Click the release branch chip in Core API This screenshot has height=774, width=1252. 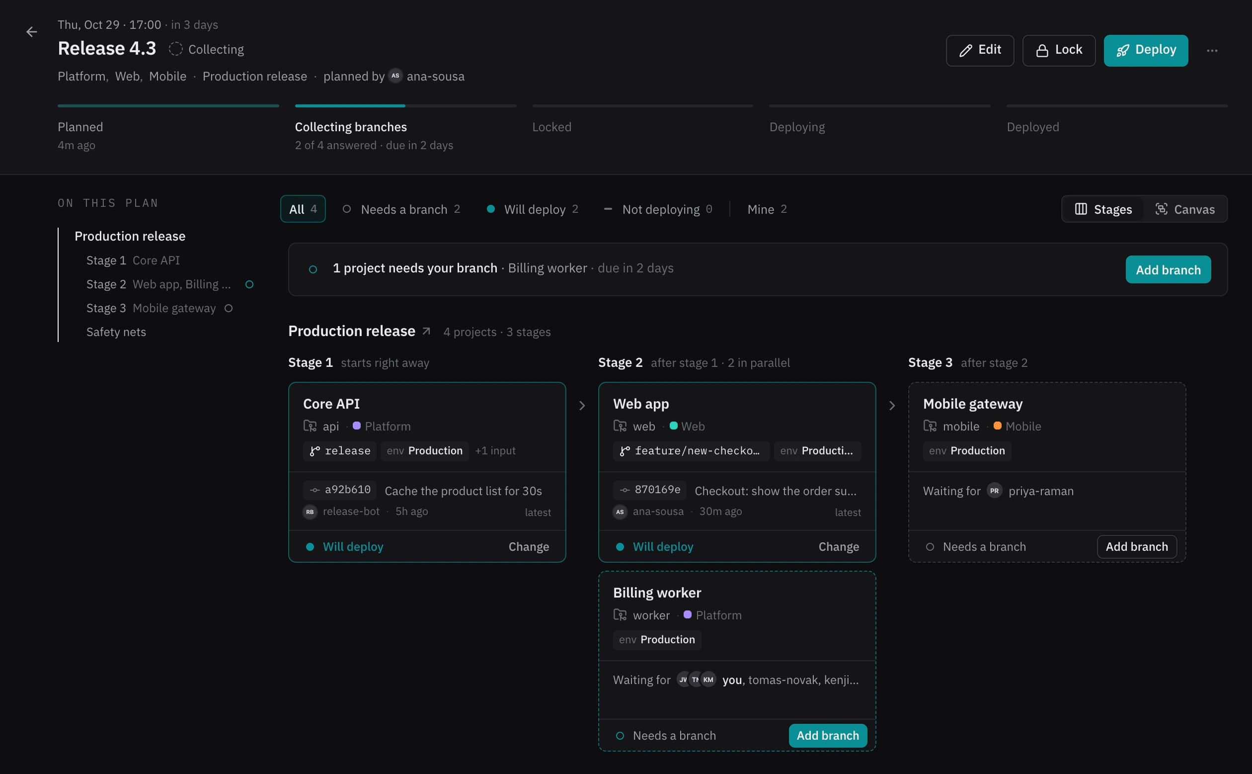click(340, 451)
